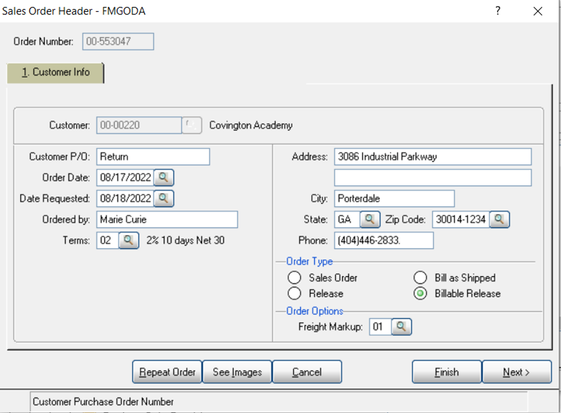Click the Freight Markup code field
The height and width of the screenshot is (413, 561).
(x=380, y=326)
